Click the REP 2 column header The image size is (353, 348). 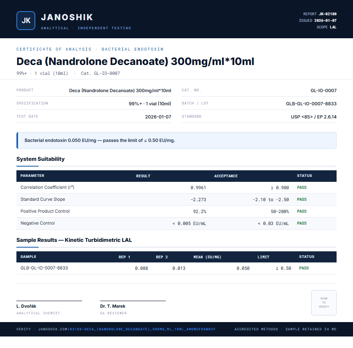tap(162, 257)
